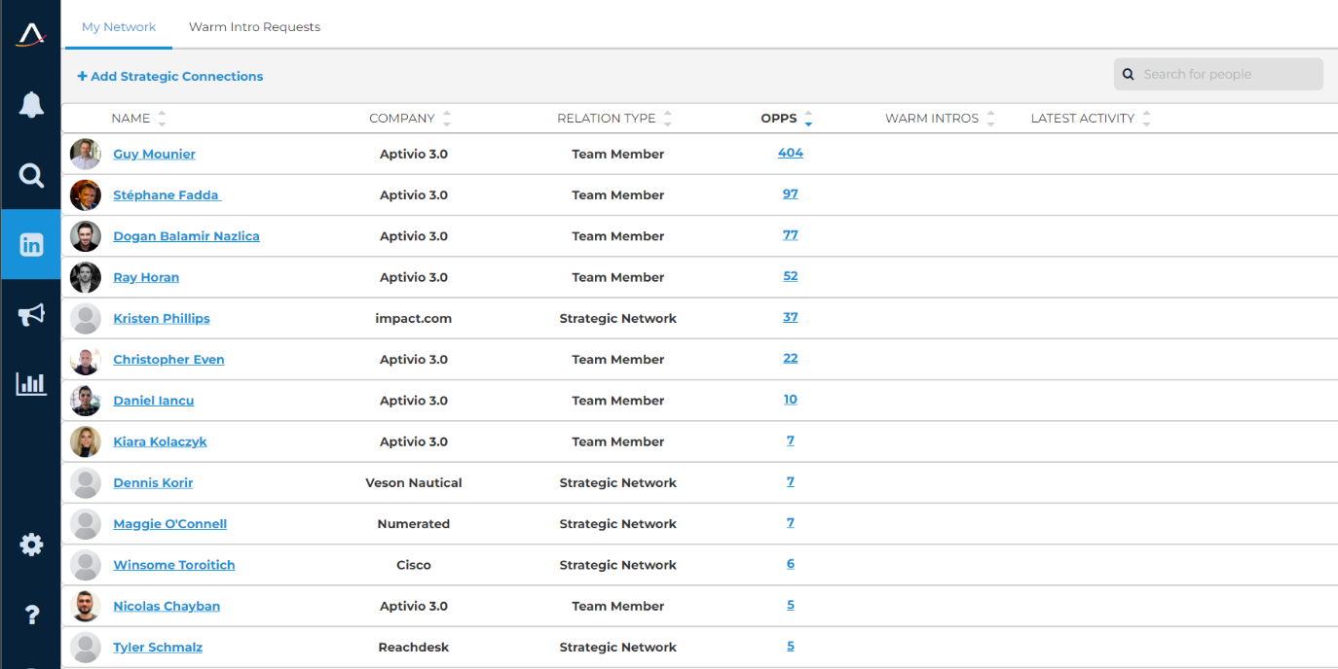Click Winsome Toroitich's placeholder avatar

(86, 565)
